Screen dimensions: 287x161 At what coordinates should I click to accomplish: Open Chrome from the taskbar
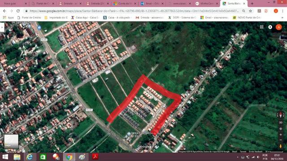pyautogui.click(x=69, y=157)
